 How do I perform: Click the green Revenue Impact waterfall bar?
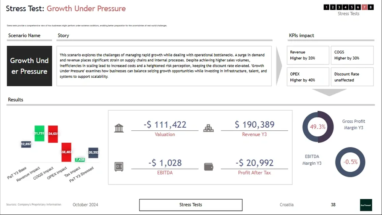39,133
